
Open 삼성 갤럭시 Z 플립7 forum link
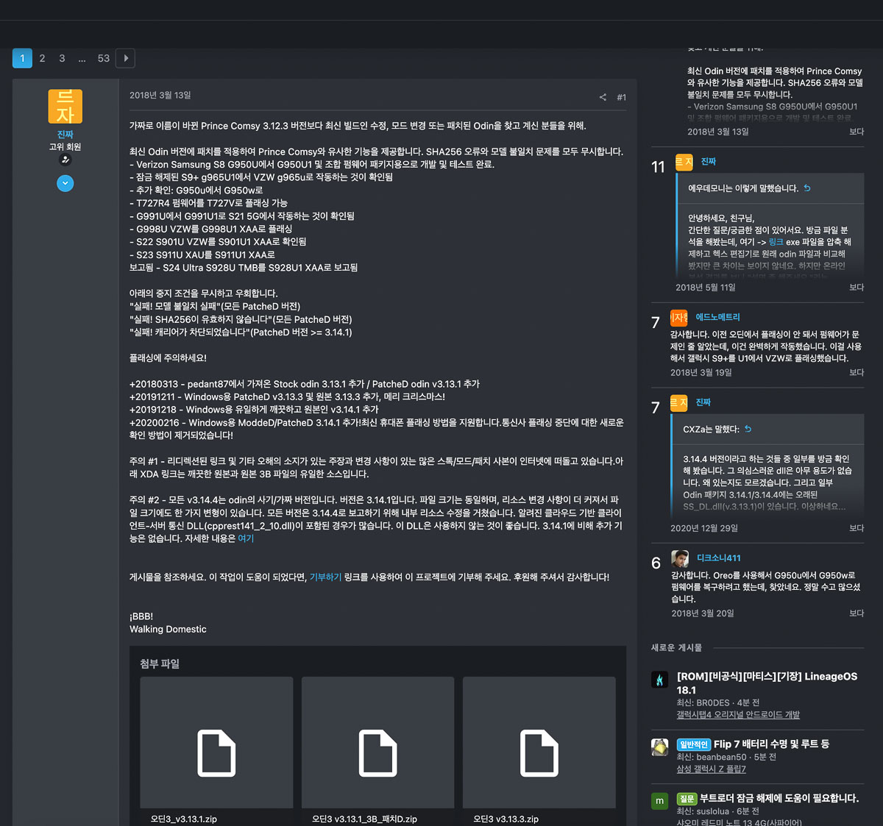(712, 769)
